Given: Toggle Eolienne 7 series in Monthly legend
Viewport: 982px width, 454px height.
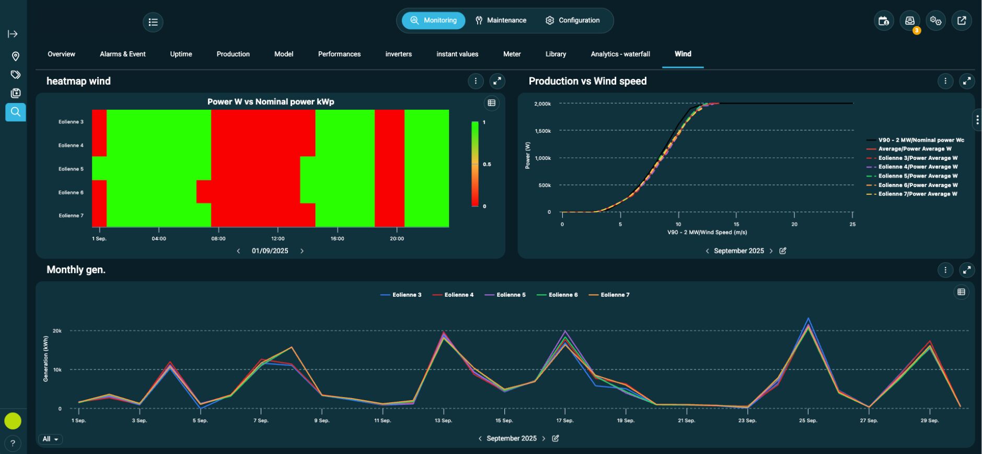Looking at the screenshot, I should (x=609, y=295).
